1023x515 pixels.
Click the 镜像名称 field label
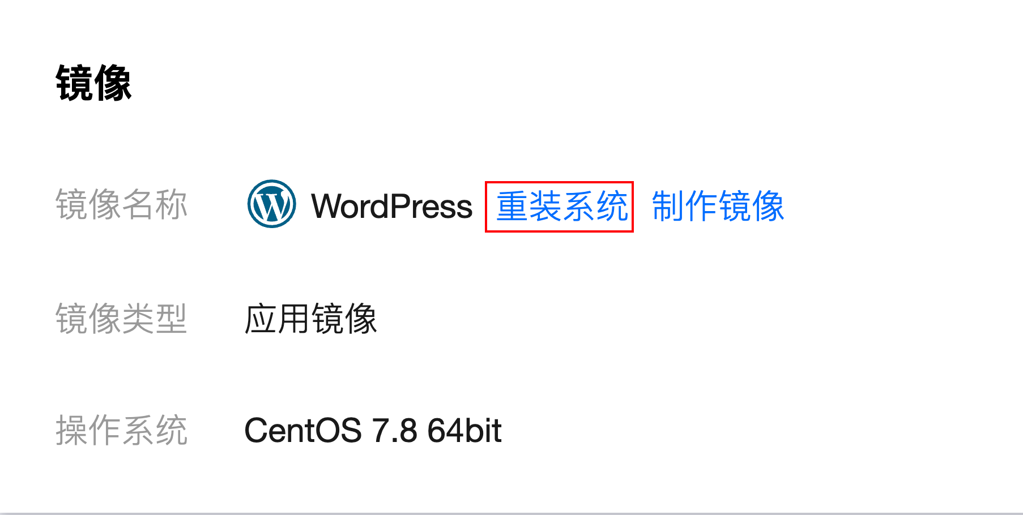[121, 204]
